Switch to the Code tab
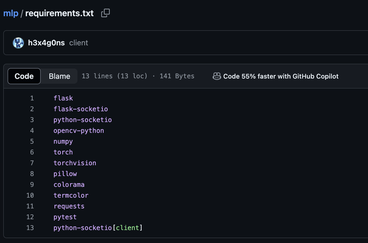368x243 pixels. point(24,76)
